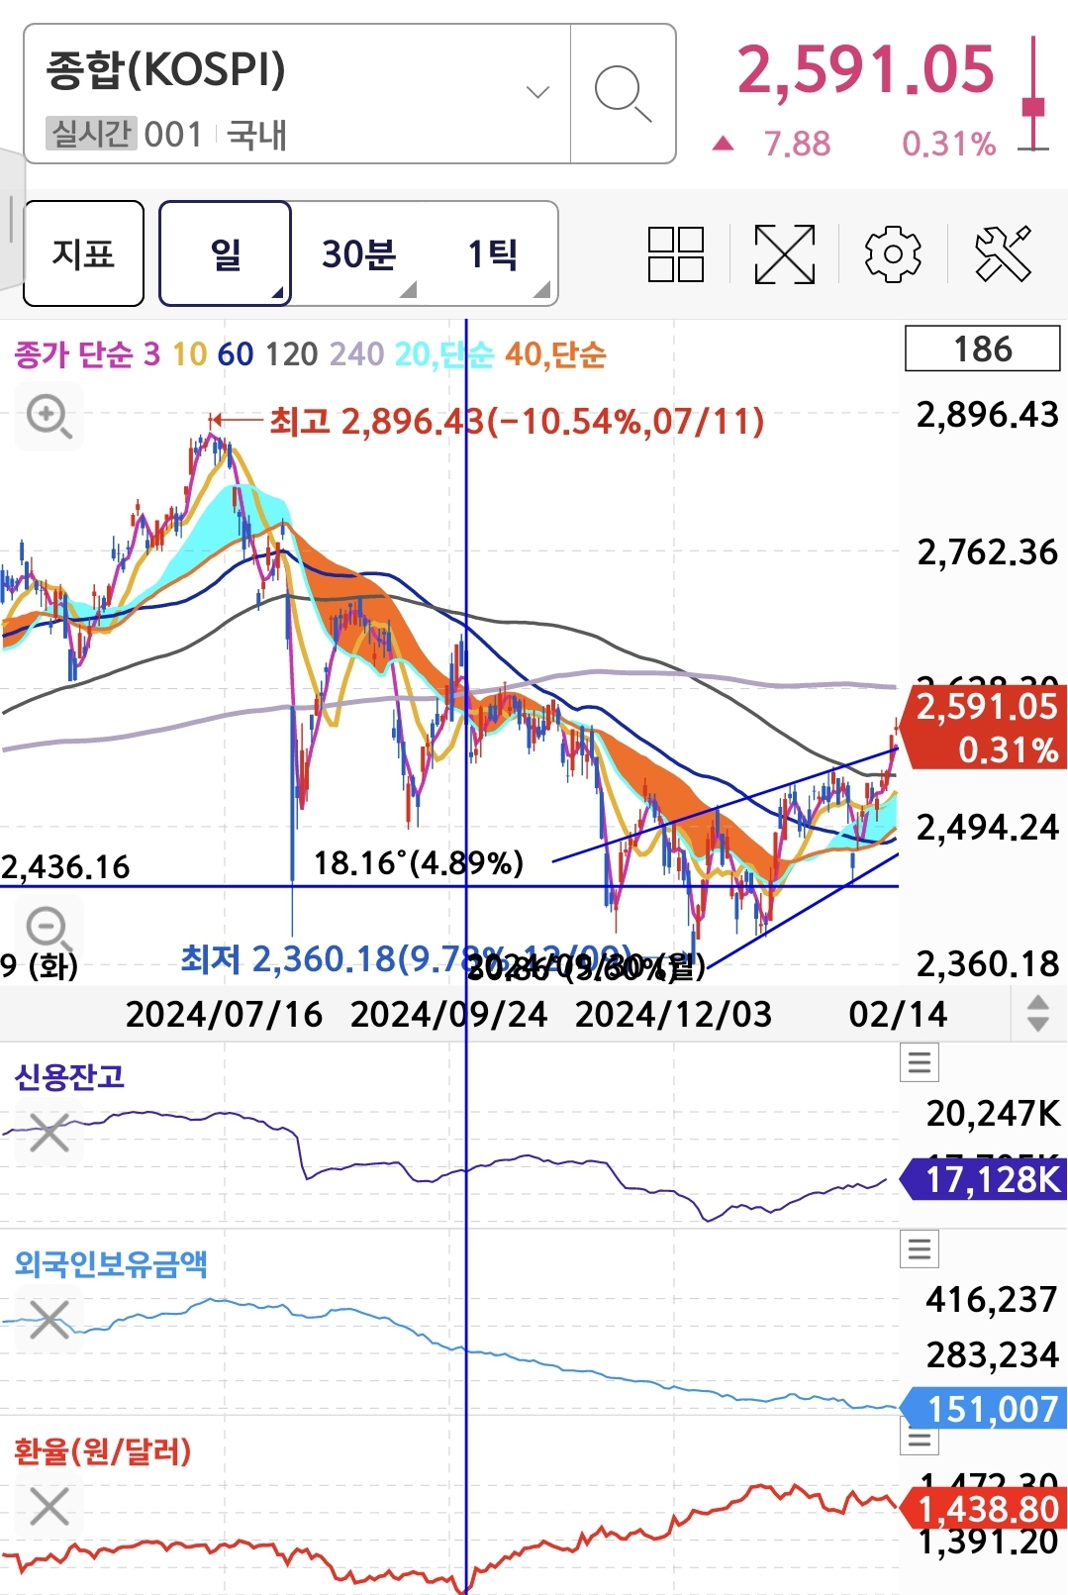Screen dimensions: 1068x1595
Task: Expand the 종합(KOSPI) symbol dropdown
Action: [x=537, y=92]
